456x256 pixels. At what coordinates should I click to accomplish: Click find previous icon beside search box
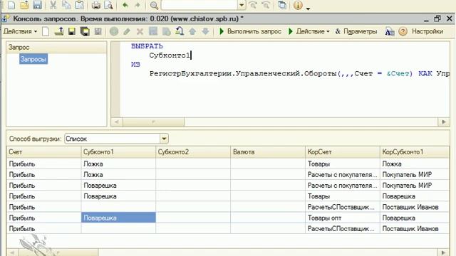click(x=266, y=5)
